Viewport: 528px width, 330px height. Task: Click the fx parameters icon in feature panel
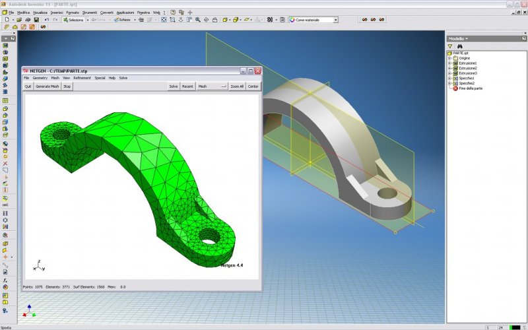(5, 280)
